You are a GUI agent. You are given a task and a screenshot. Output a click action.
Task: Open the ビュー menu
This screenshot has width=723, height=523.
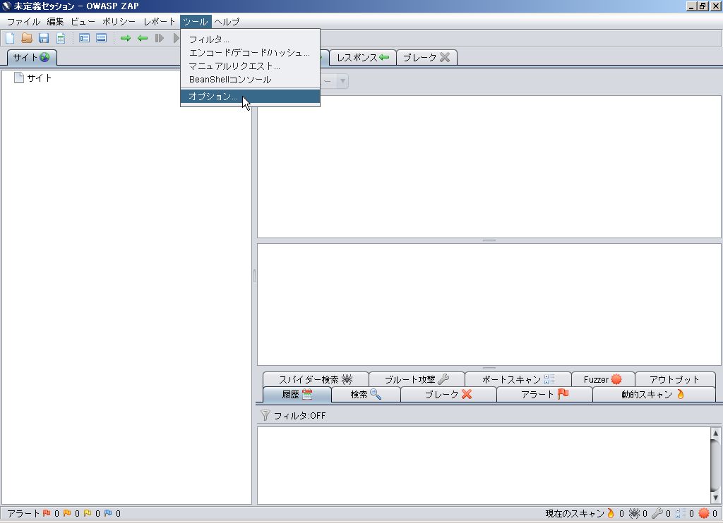point(83,22)
